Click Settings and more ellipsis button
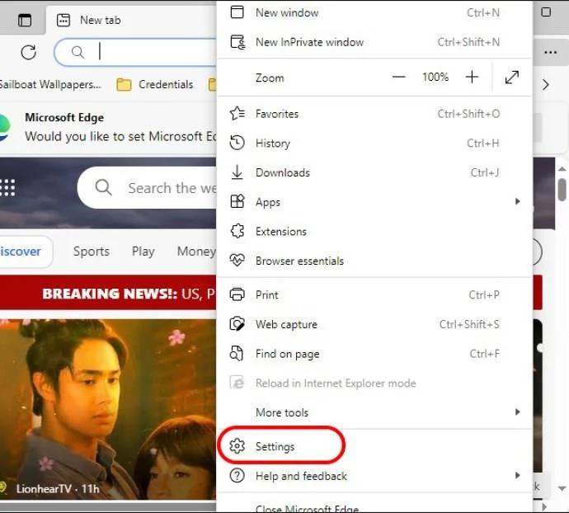569x513 pixels. (551, 53)
